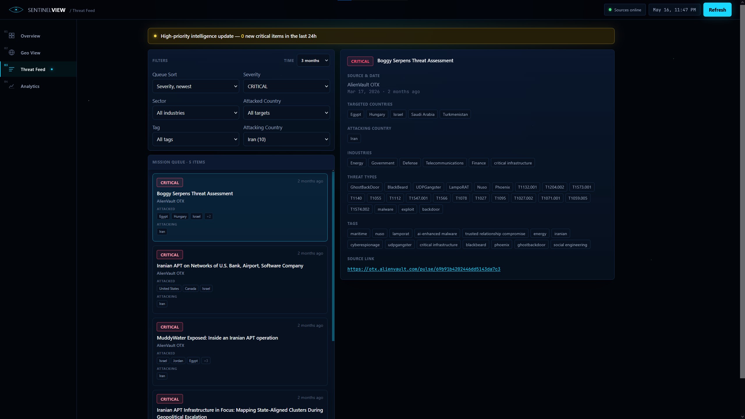Click the Egypt targeted country chip in details
The image size is (745, 419).
(x=356, y=114)
